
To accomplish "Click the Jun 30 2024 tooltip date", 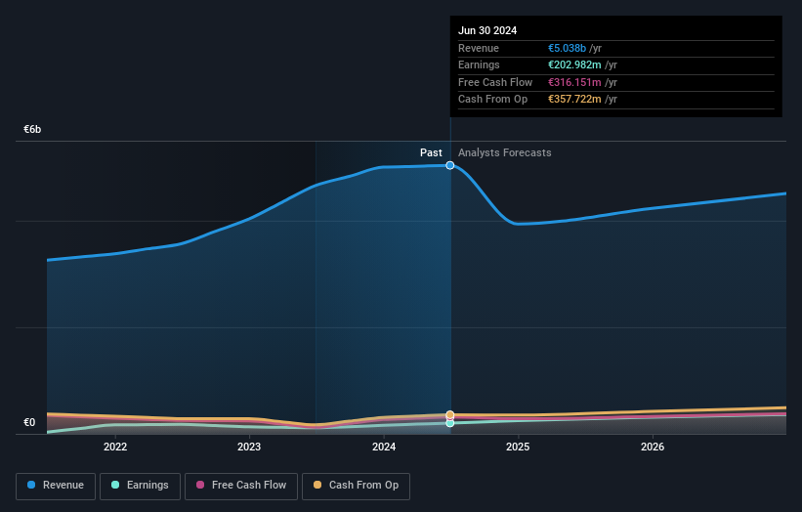I will point(487,30).
